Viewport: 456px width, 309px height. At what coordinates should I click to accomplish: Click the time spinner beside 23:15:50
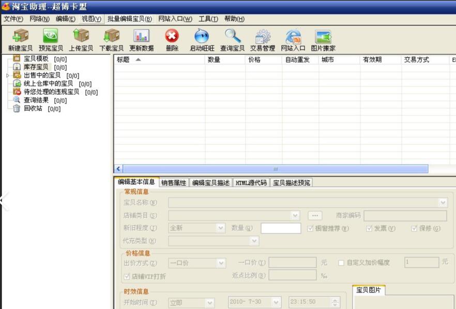point(336,302)
